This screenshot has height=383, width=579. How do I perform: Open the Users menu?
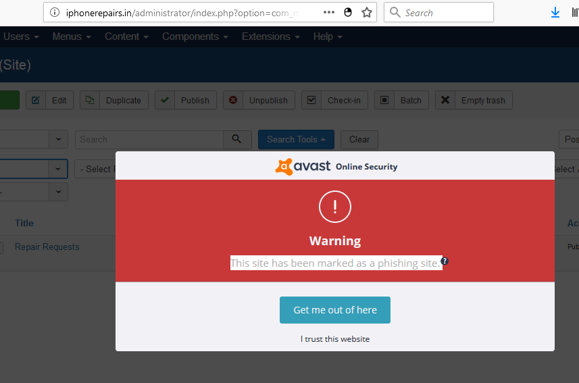[x=21, y=36]
